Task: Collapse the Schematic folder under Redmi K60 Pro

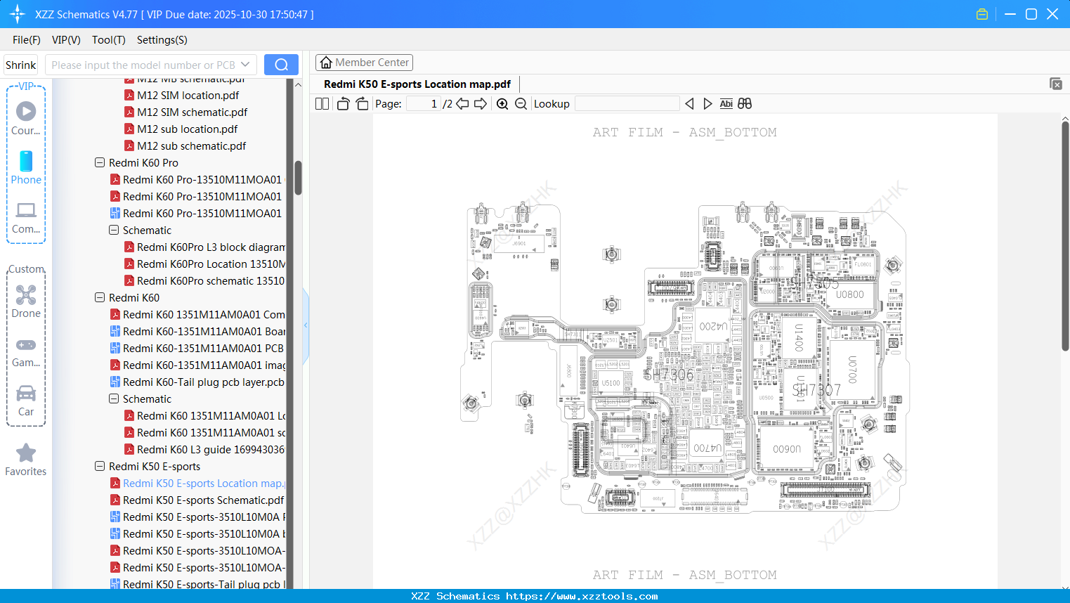Action: [114, 230]
